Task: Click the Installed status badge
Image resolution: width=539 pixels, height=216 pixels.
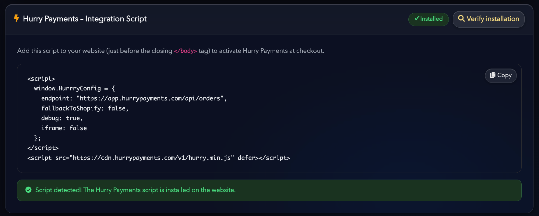Action: coord(428,19)
